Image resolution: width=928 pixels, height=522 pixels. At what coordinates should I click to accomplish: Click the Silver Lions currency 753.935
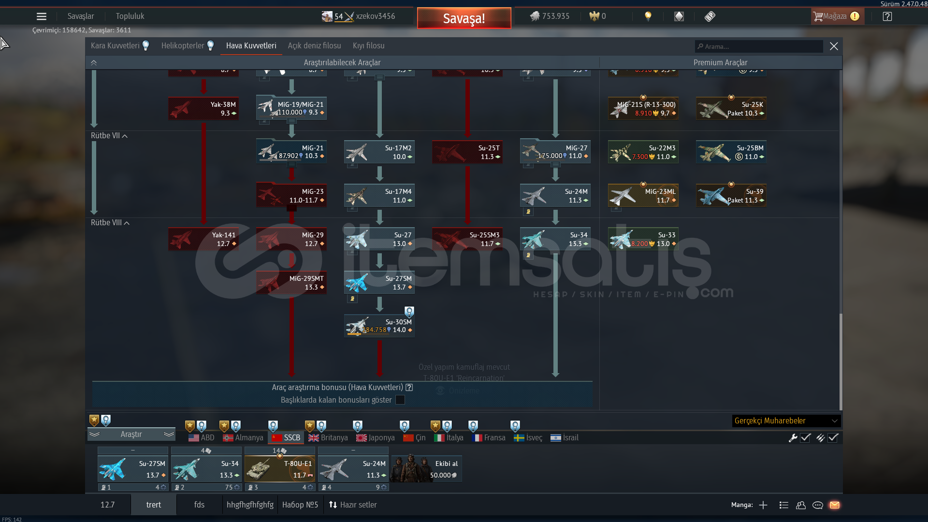(x=550, y=16)
